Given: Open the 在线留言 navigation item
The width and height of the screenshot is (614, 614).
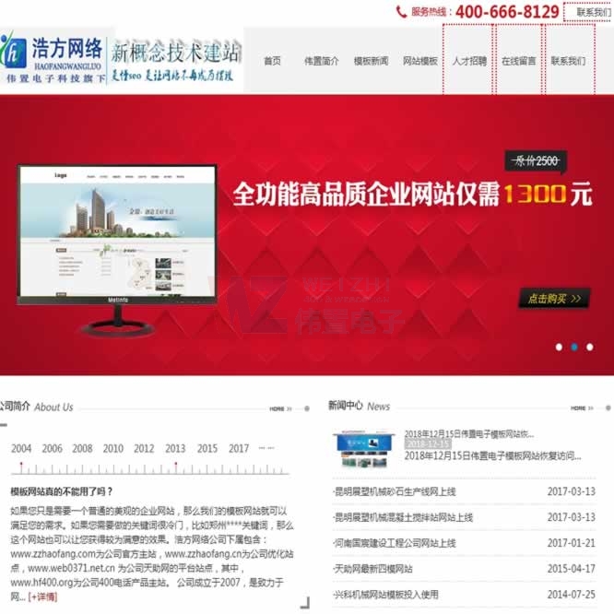Looking at the screenshot, I should (x=519, y=61).
